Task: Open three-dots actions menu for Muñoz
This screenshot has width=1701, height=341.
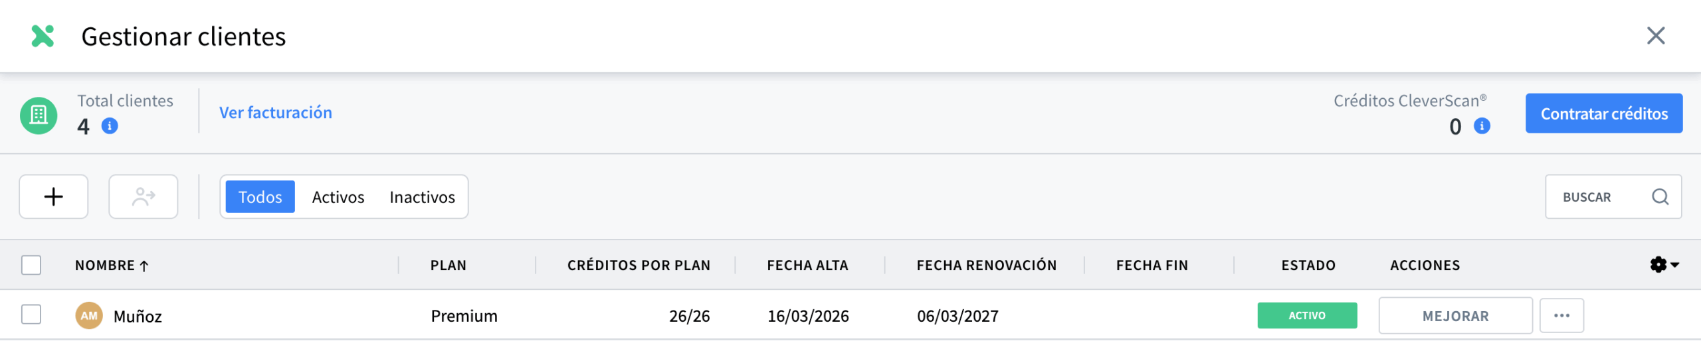Action: coord(1561,316)
